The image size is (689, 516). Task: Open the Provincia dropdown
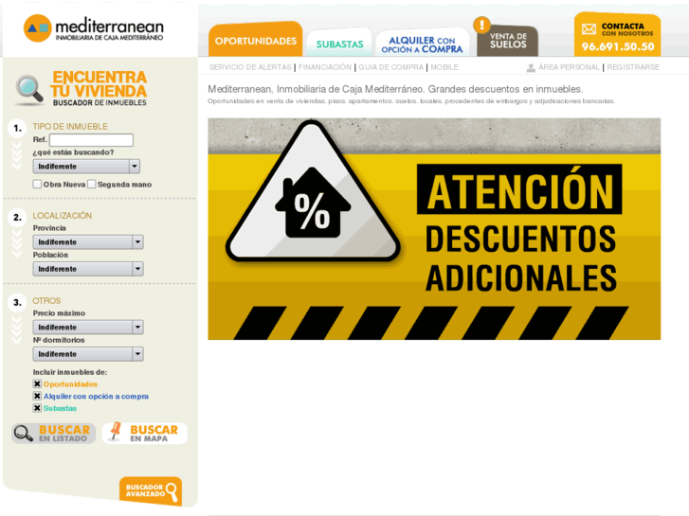tap(88, 242)
